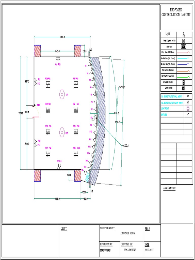This screenshot has height=260, width=195.
Task: Click the 519.0 left dimension text
Action: click(x=27, y=144)
